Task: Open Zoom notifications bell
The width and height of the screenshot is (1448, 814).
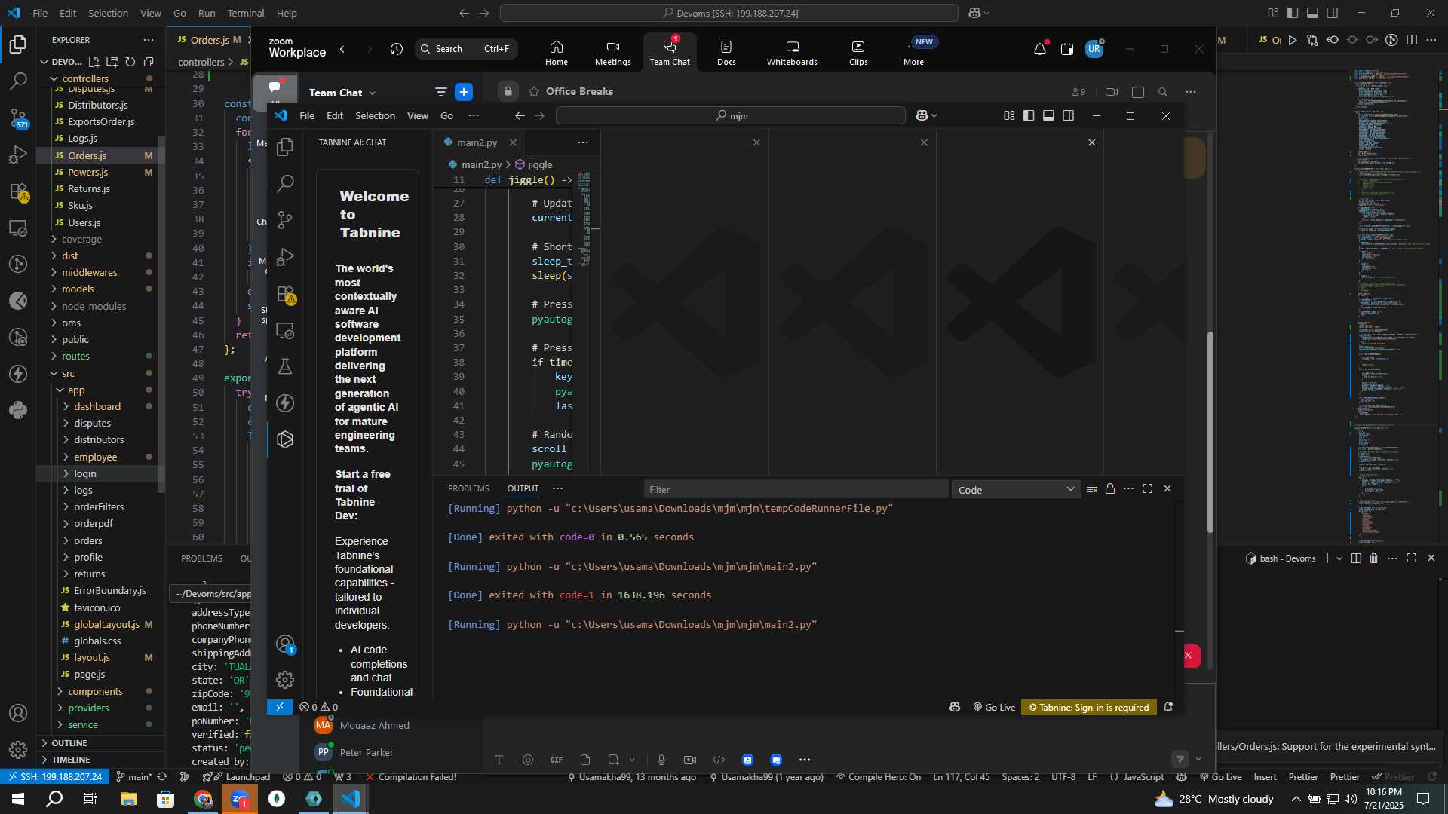Action: [x=1040, y=49]
